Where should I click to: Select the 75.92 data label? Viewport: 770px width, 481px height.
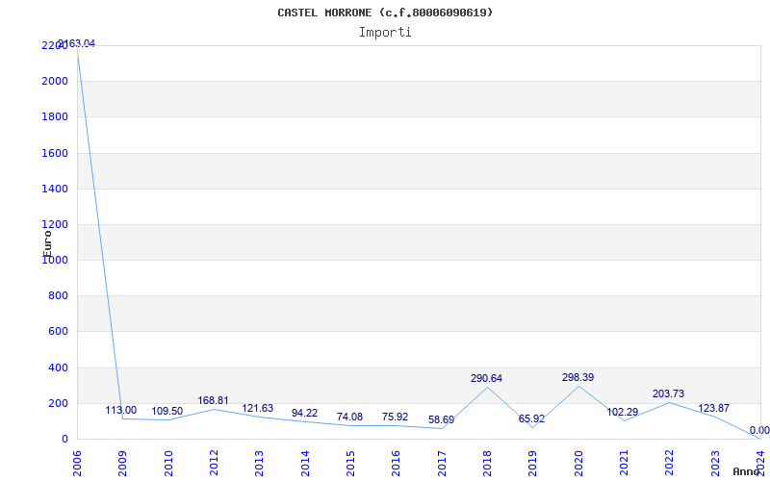[395, 418]
